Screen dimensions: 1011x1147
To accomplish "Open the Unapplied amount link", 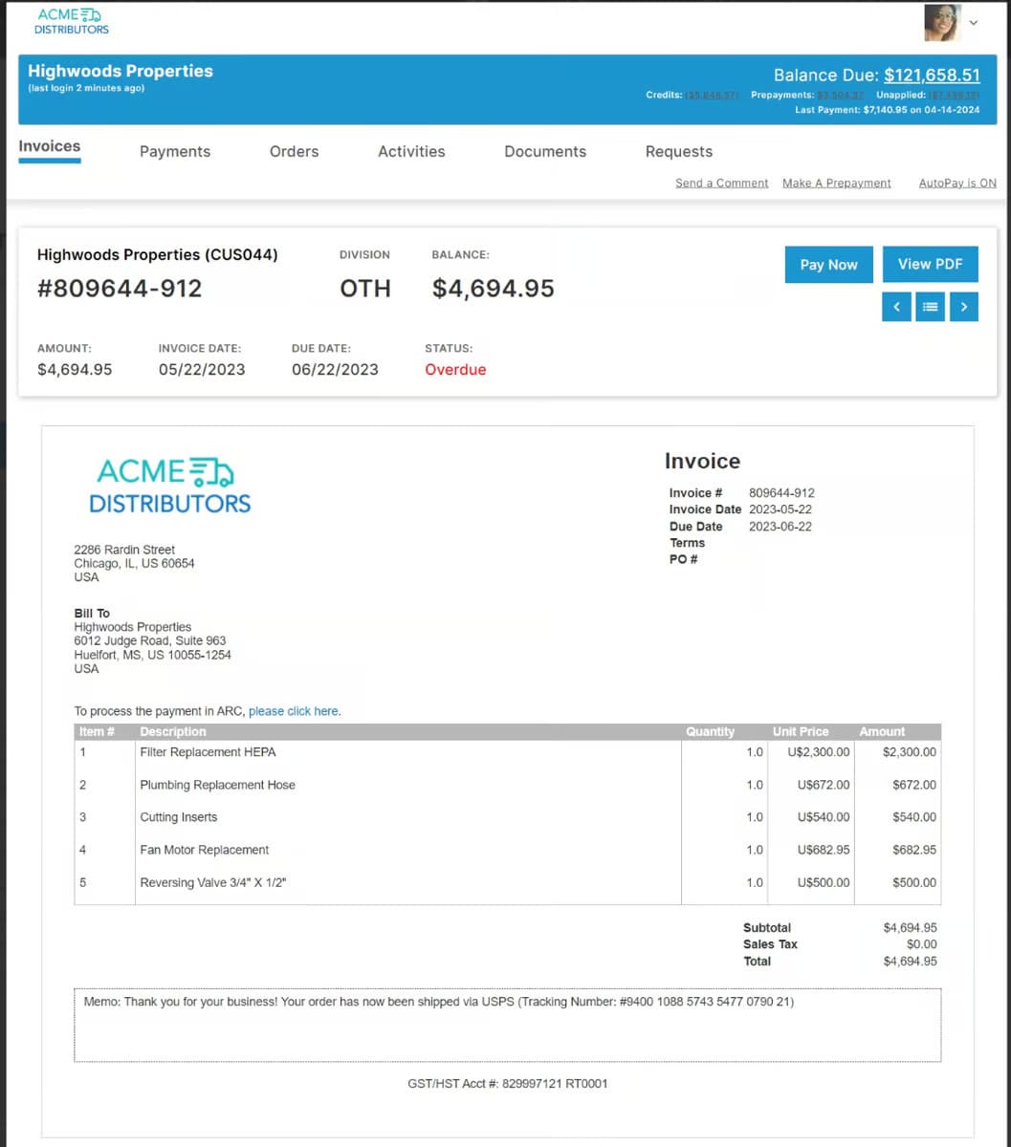I will point(956,96).
